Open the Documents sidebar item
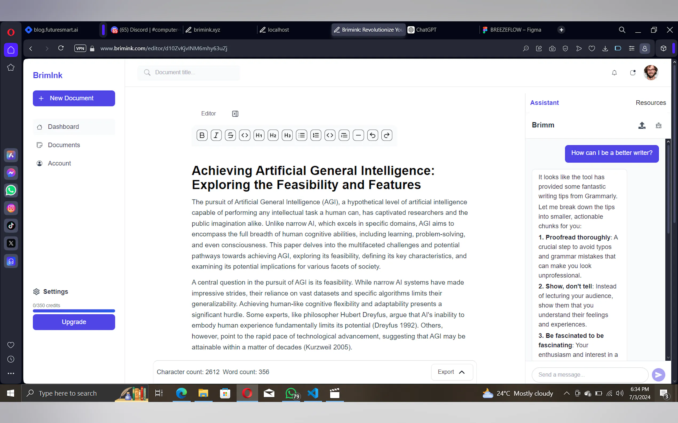This screenshot has width=678, height=423. point(64,145)
